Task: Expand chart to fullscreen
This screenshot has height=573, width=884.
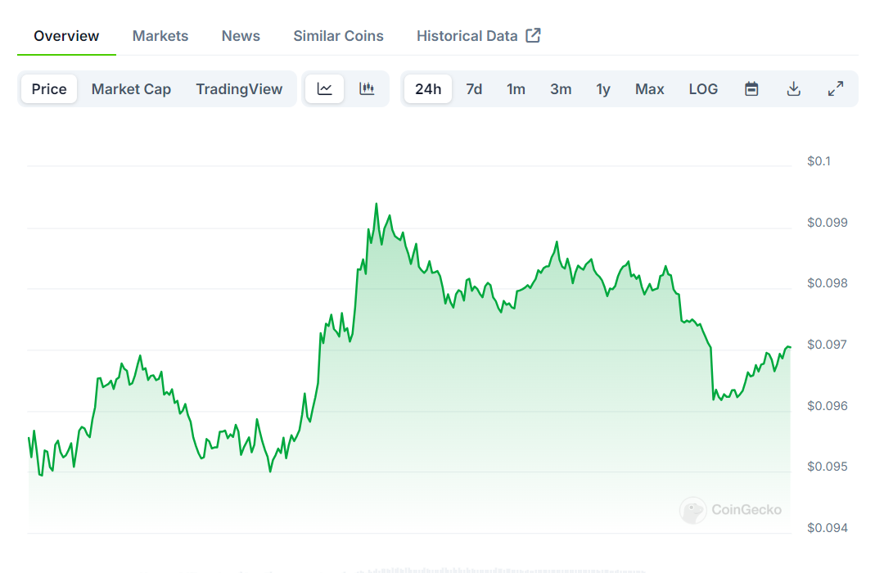Action: coord(836,89)
